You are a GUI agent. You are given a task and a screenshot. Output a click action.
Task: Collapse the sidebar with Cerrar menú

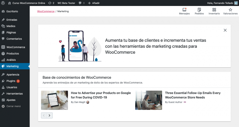coord(13,106)
